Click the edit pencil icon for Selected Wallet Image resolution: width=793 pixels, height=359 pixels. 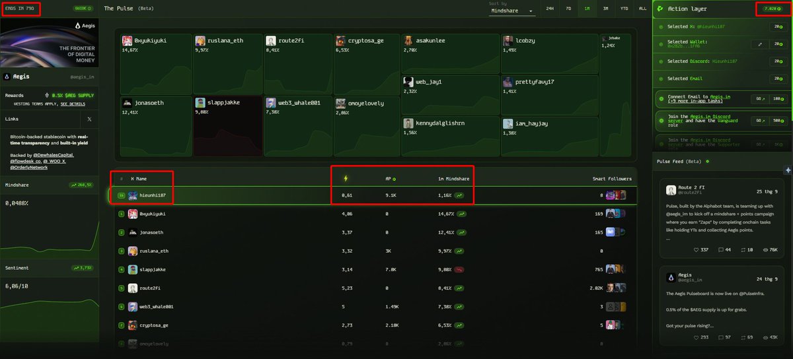click(x=760, y=44)
